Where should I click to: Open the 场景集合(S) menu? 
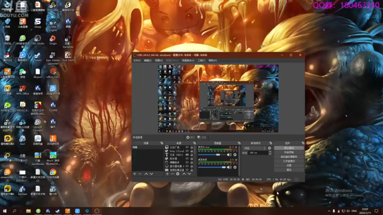(188, 61)
